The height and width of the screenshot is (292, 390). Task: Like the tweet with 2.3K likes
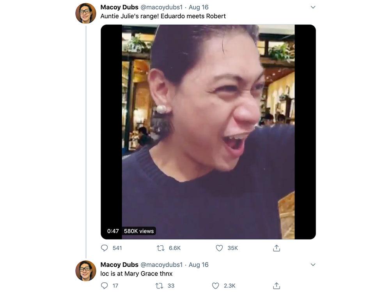pos(216,286)
